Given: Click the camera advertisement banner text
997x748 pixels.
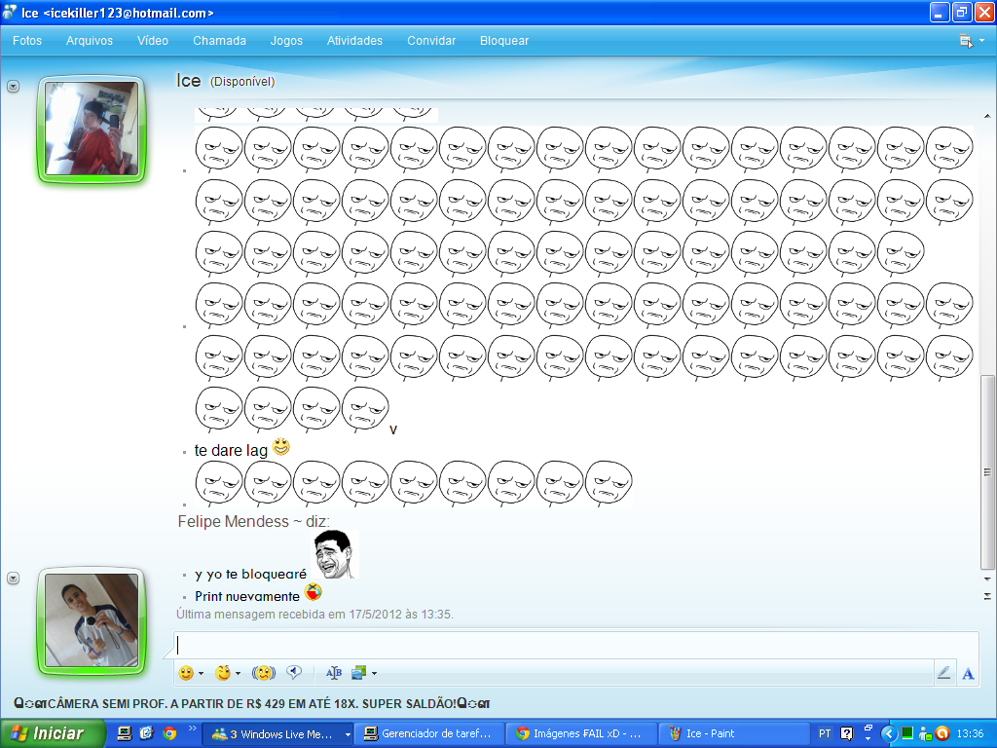Looking at the screenshot, I should coord(252,704).
